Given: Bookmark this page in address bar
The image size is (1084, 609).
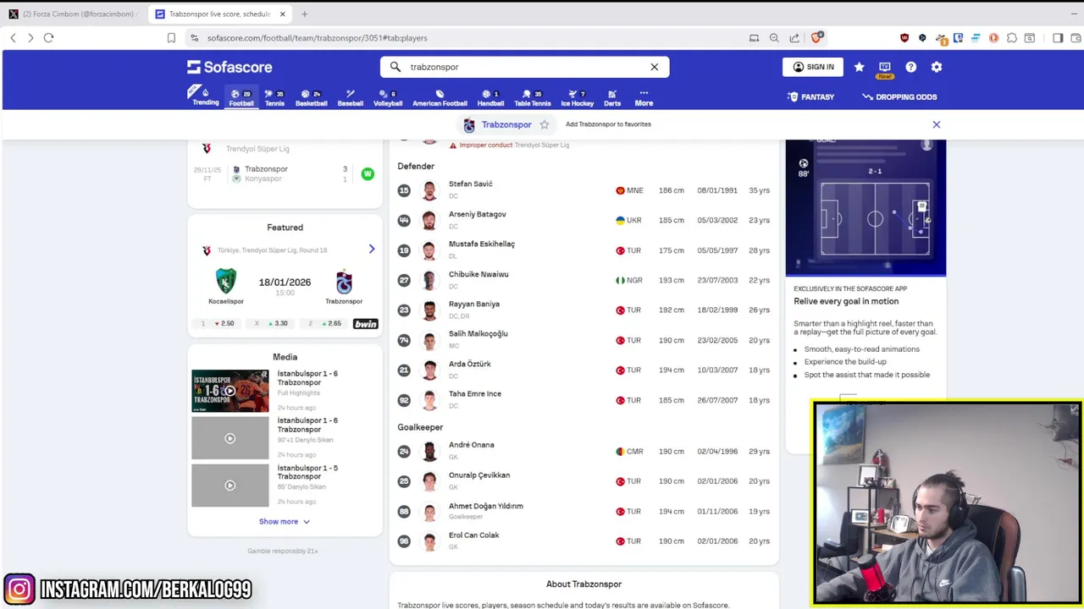Looking at the screenshot, I should (171, 38).
